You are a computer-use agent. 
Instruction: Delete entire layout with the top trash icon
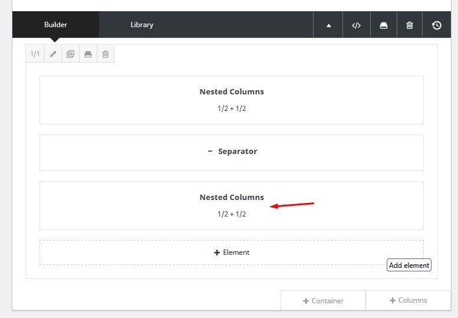coord(410,25)
